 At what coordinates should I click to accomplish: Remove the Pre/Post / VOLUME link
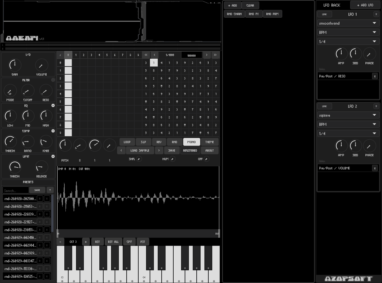point(375,168)
